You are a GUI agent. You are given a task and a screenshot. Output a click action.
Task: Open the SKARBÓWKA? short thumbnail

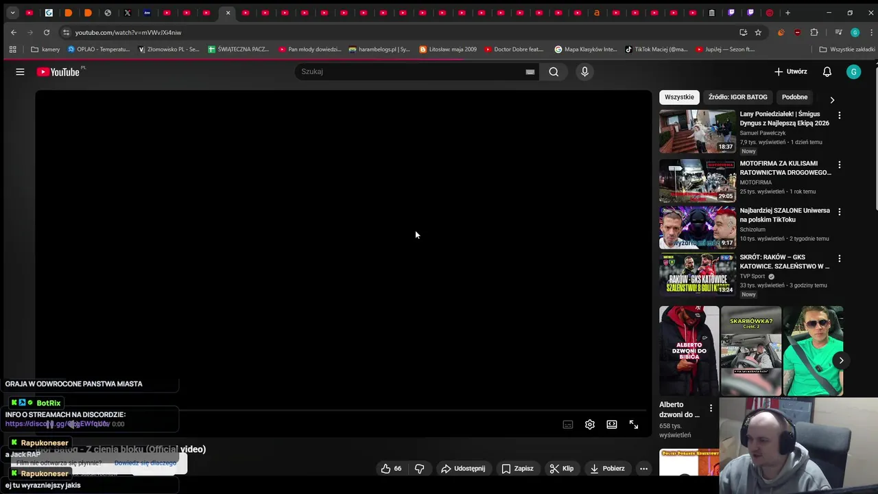[x=750, y=351]
